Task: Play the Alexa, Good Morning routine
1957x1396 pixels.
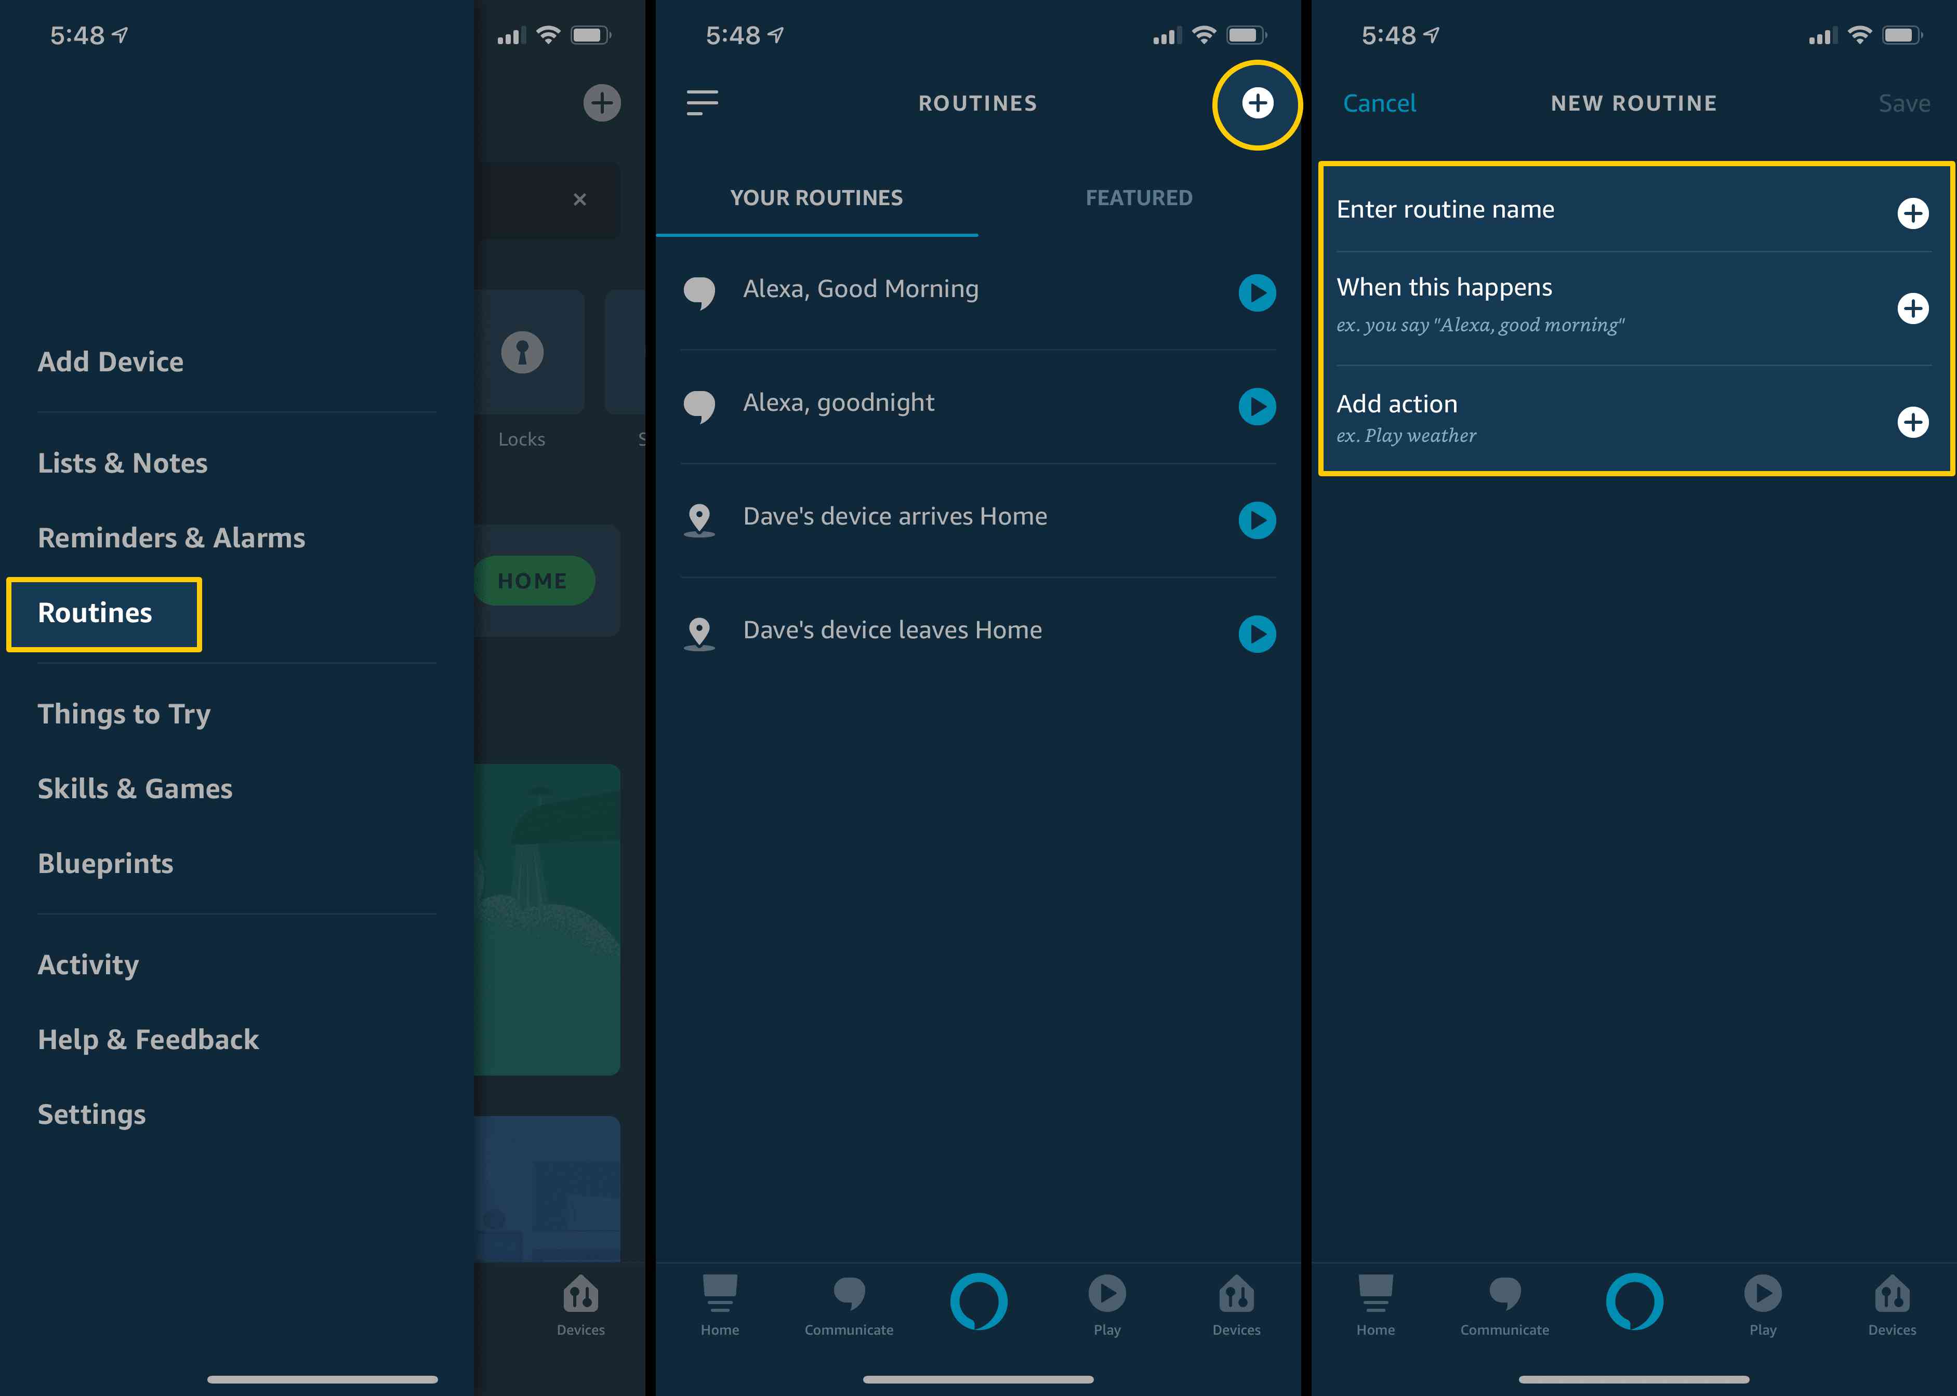Action: coord(1257,293)
